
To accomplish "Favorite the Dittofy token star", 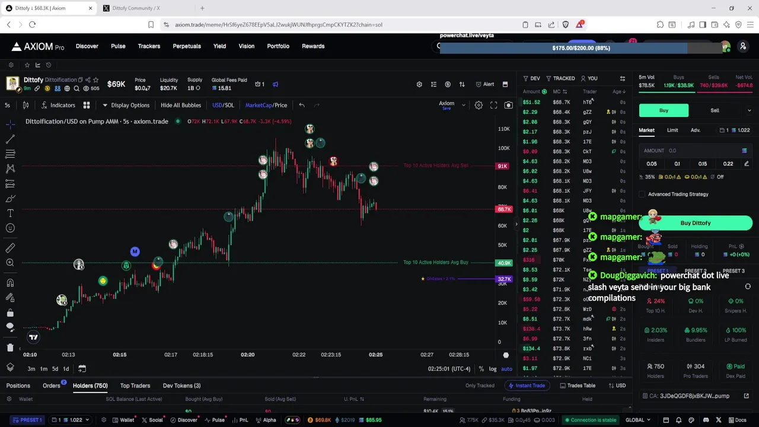I will pyautogui.click(x=95, y=80).
